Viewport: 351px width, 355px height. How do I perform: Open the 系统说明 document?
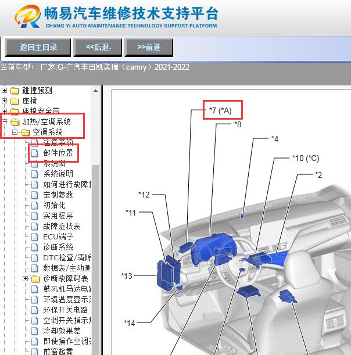[x=58, y=174]
